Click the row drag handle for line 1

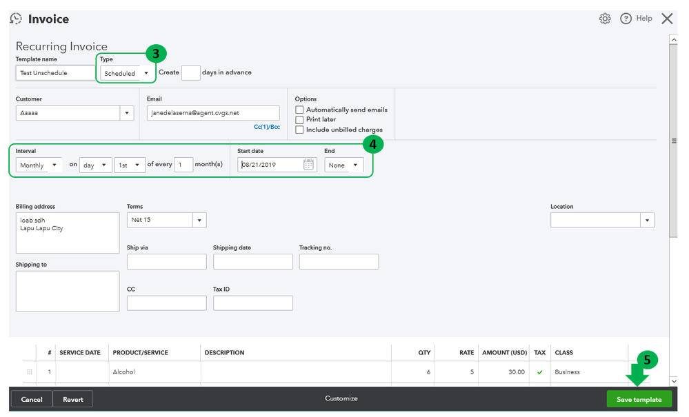click(x=30, y=372)
